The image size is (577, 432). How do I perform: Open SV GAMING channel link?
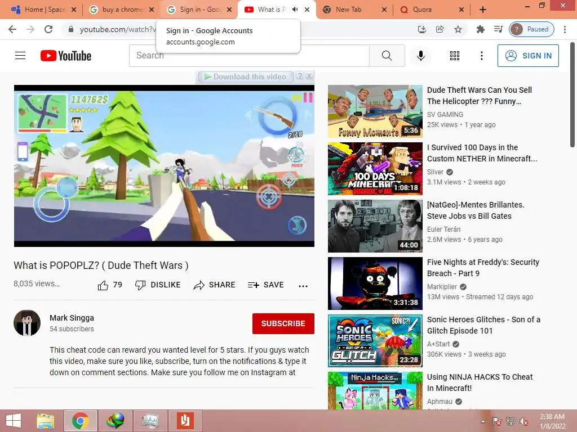coord(445,115)
